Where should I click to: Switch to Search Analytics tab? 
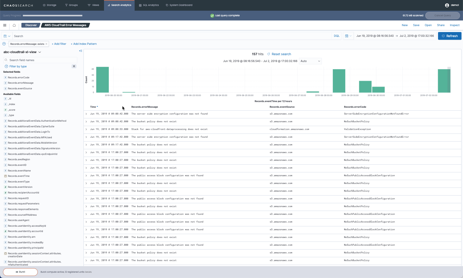[119, 5]
